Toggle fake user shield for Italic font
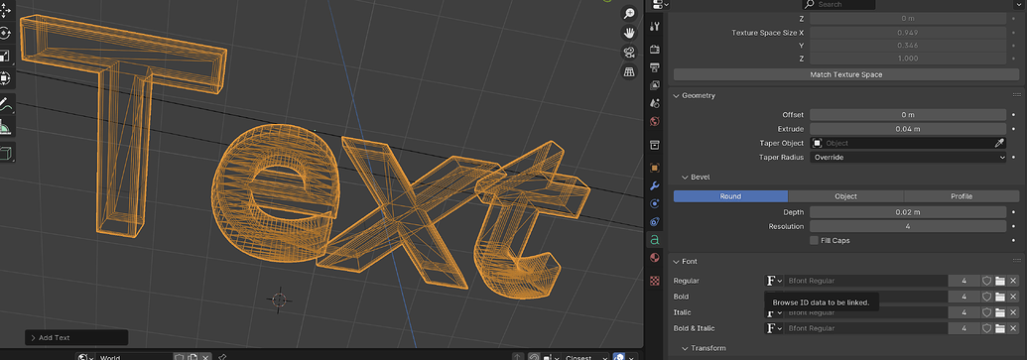Image resolution: width=1027 pixels, height=360 pixels. [x=987, y=312]
